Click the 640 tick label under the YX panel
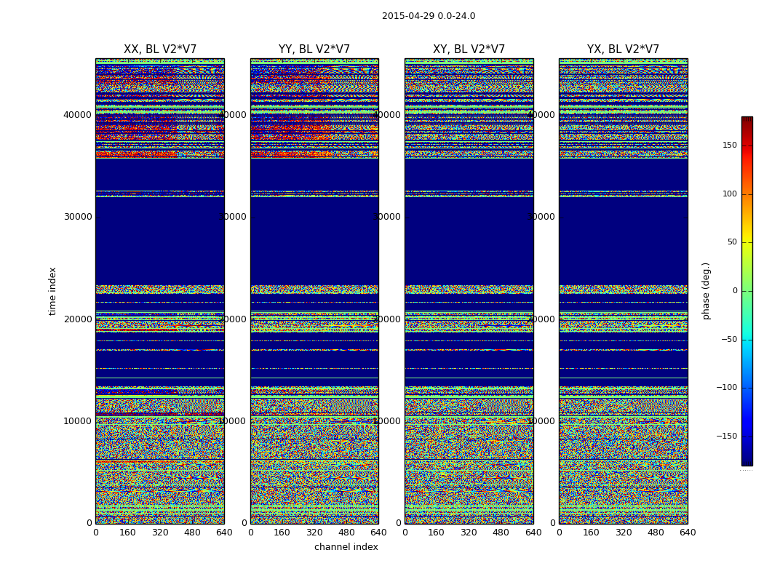Screen dimensions: 764x582 pos(688,533)
